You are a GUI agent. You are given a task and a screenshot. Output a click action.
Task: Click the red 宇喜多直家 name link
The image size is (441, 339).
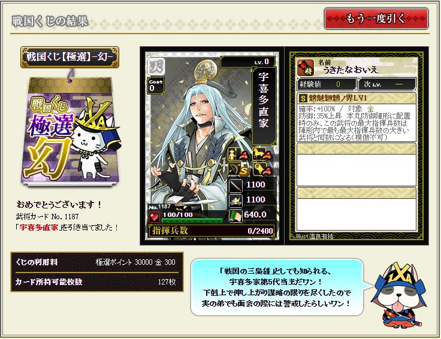pyautogui.click(x=39, y=227)
